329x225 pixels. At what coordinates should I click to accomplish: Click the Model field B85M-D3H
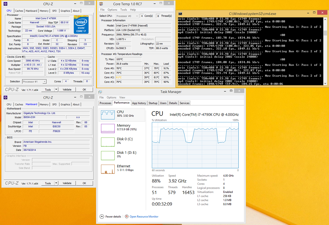point(44,117)
